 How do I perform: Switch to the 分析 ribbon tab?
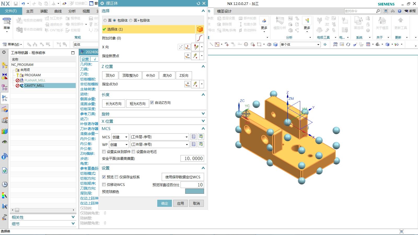72,11
